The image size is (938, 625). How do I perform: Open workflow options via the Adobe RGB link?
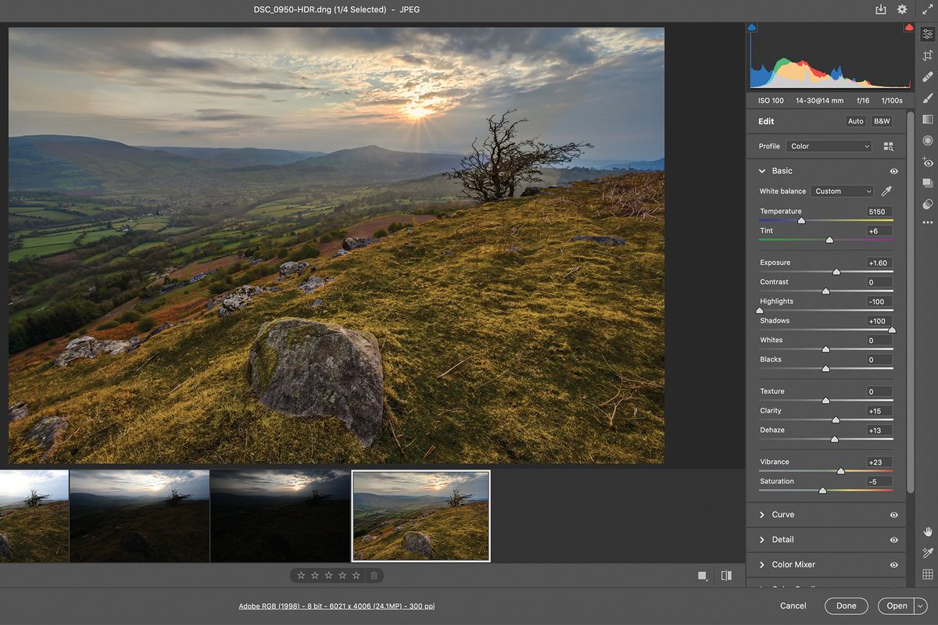pyautogui.click(x=336, y=605)
